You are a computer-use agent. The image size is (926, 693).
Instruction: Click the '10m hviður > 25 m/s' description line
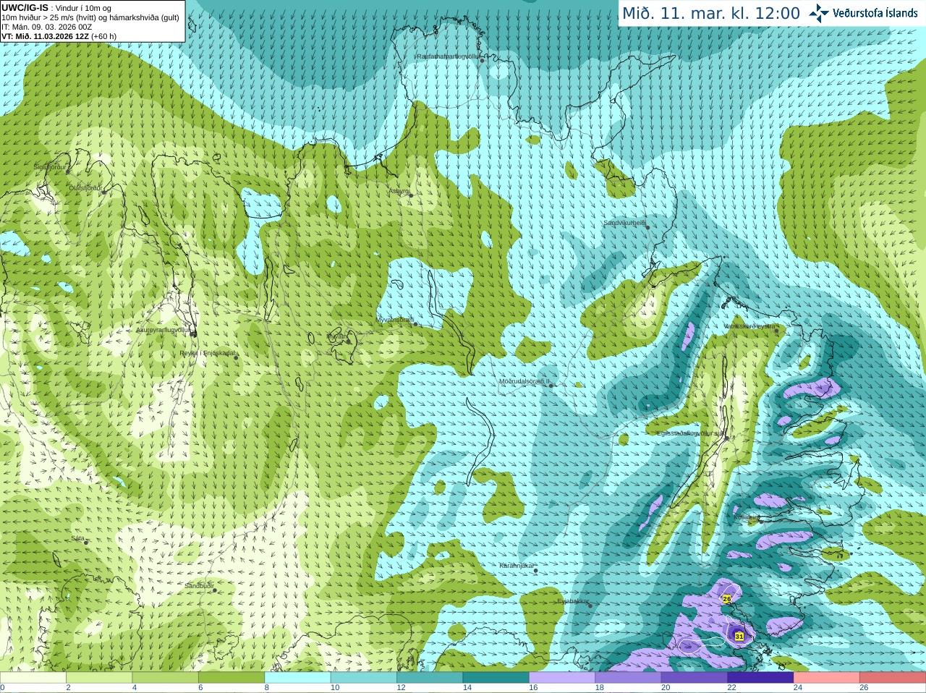pos(90,17)
